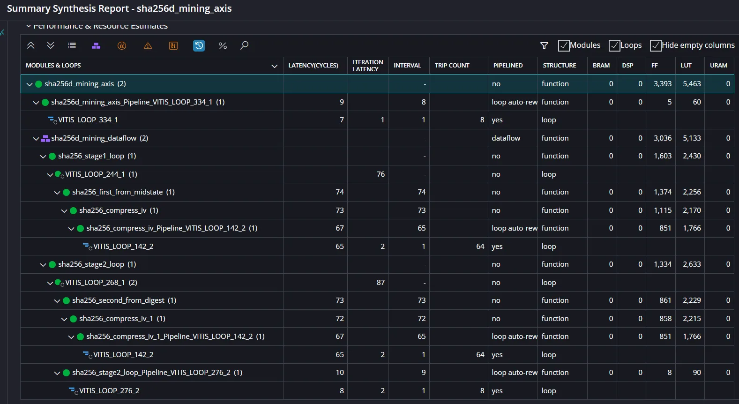Click the Collapse All double-up-chevron icon
Screen dimensions: 739x404
30,45
